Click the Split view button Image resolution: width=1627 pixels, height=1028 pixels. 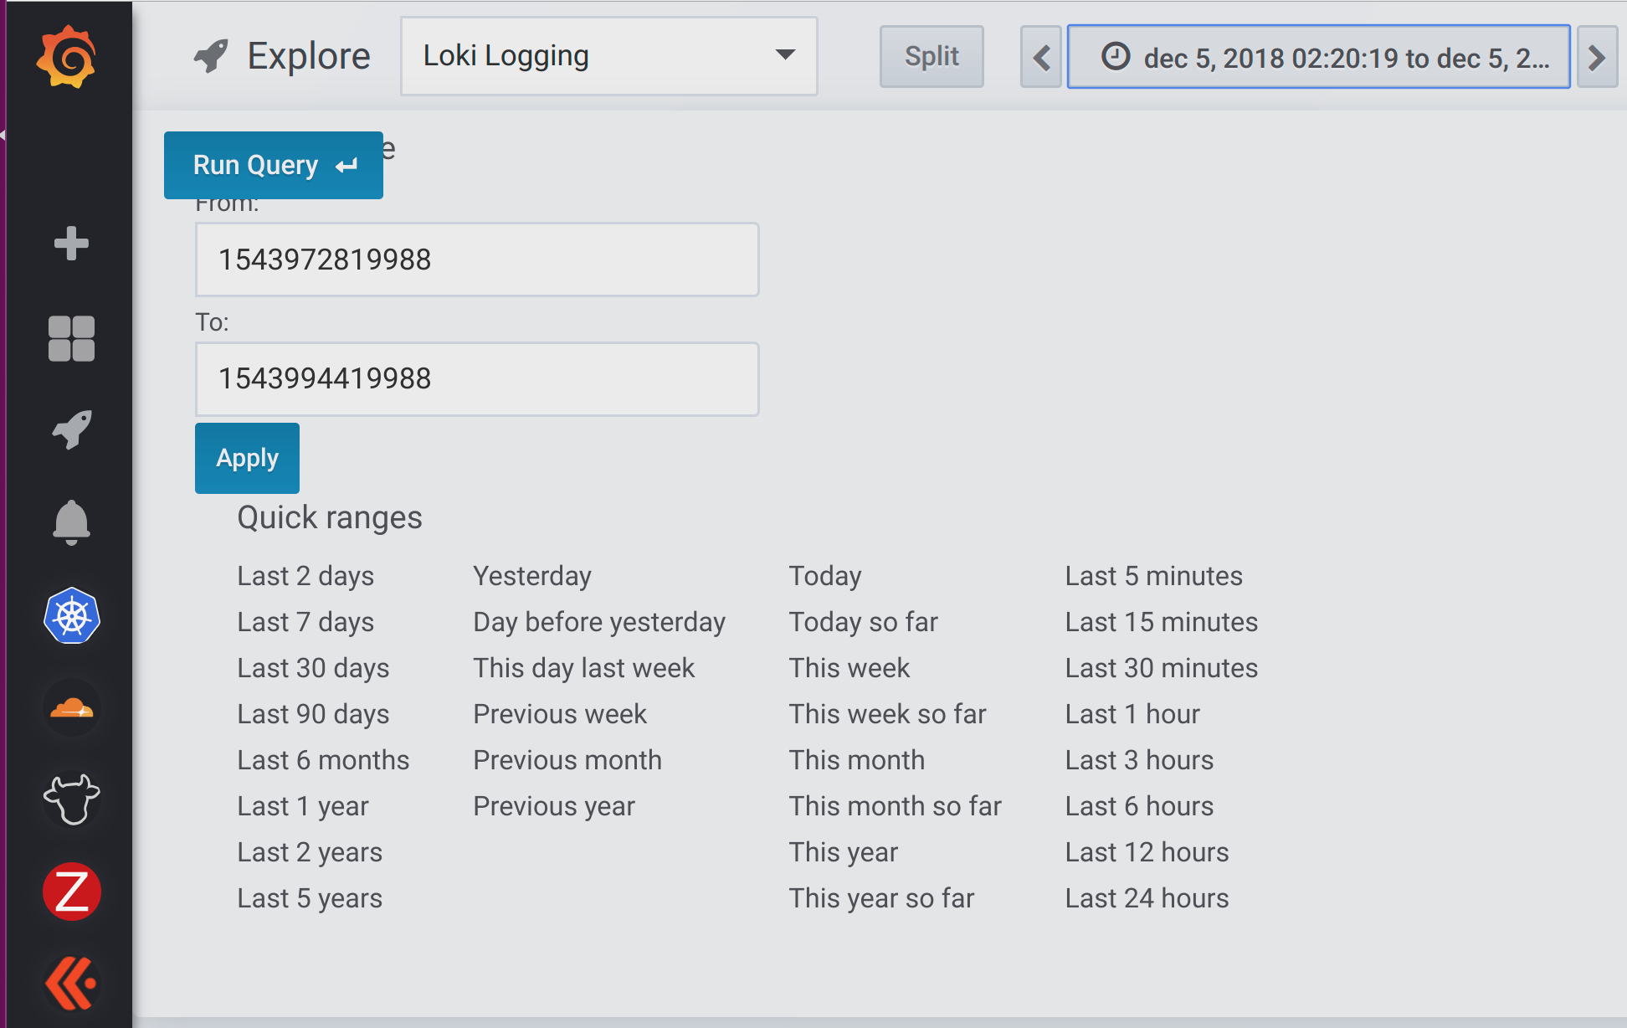pos(931,56)
